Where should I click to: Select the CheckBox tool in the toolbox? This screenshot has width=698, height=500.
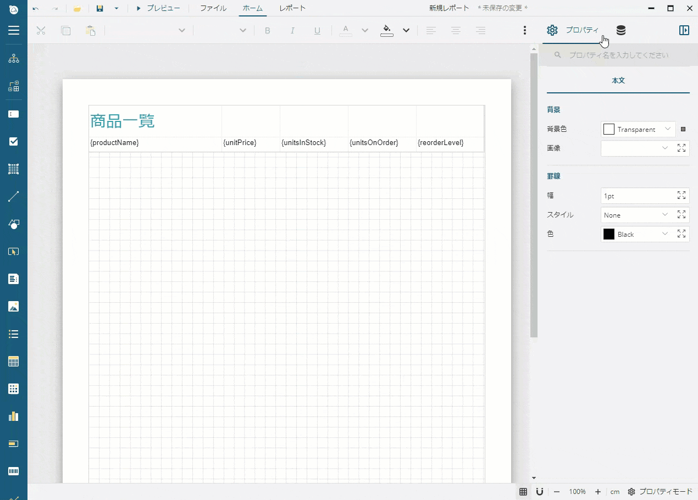click(x=13, y=141)
